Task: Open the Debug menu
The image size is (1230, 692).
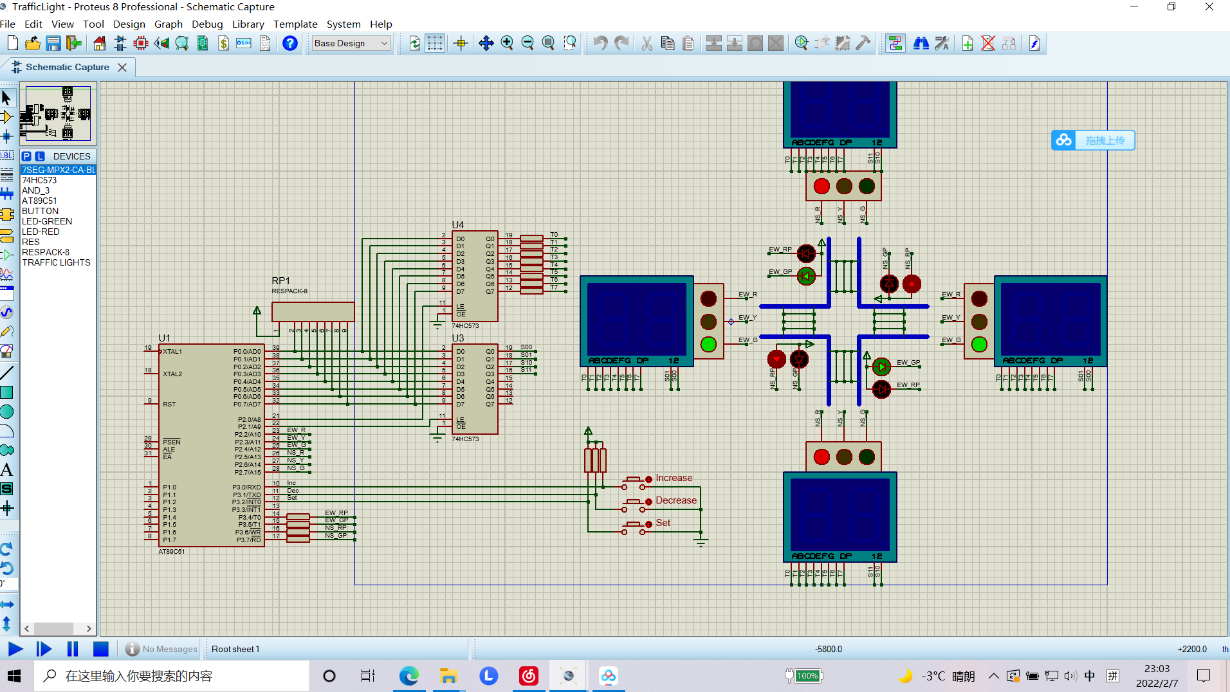Action: coord(207,24)
